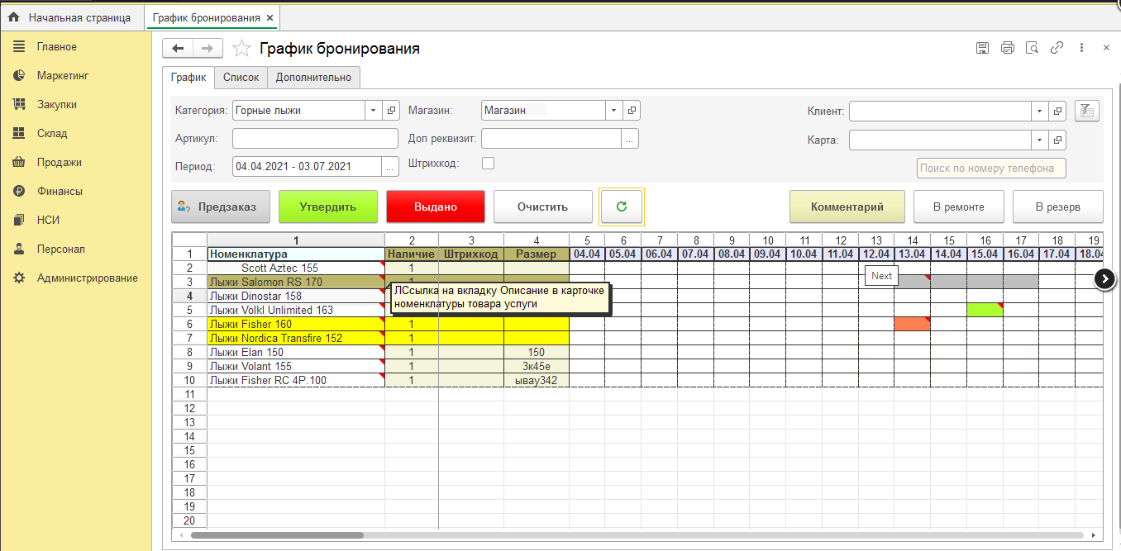The width and height of the screenshot is (1121, 551).
Task: Switch to the Список tab
Action: (241, 78)
